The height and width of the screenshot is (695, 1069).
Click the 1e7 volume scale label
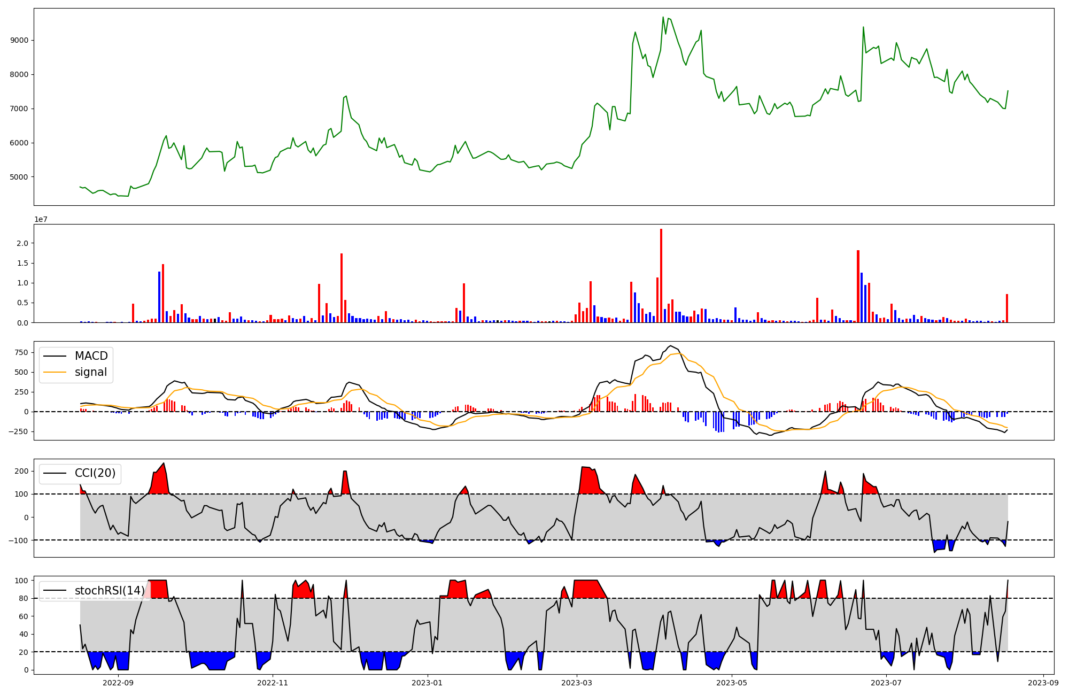pos(41,219)
